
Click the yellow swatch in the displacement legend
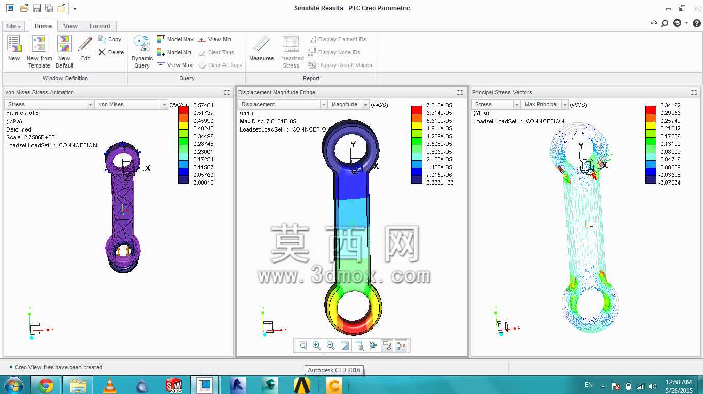point(417,125)
